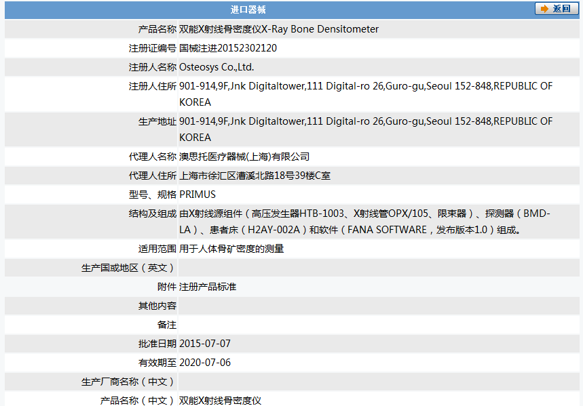Select agent name 澳思托医疗器械(上海)有限公司
583x406 pixels.
point(244,157)
